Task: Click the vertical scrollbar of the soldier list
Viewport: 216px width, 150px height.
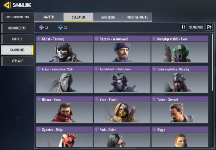Action: (213, 62)
